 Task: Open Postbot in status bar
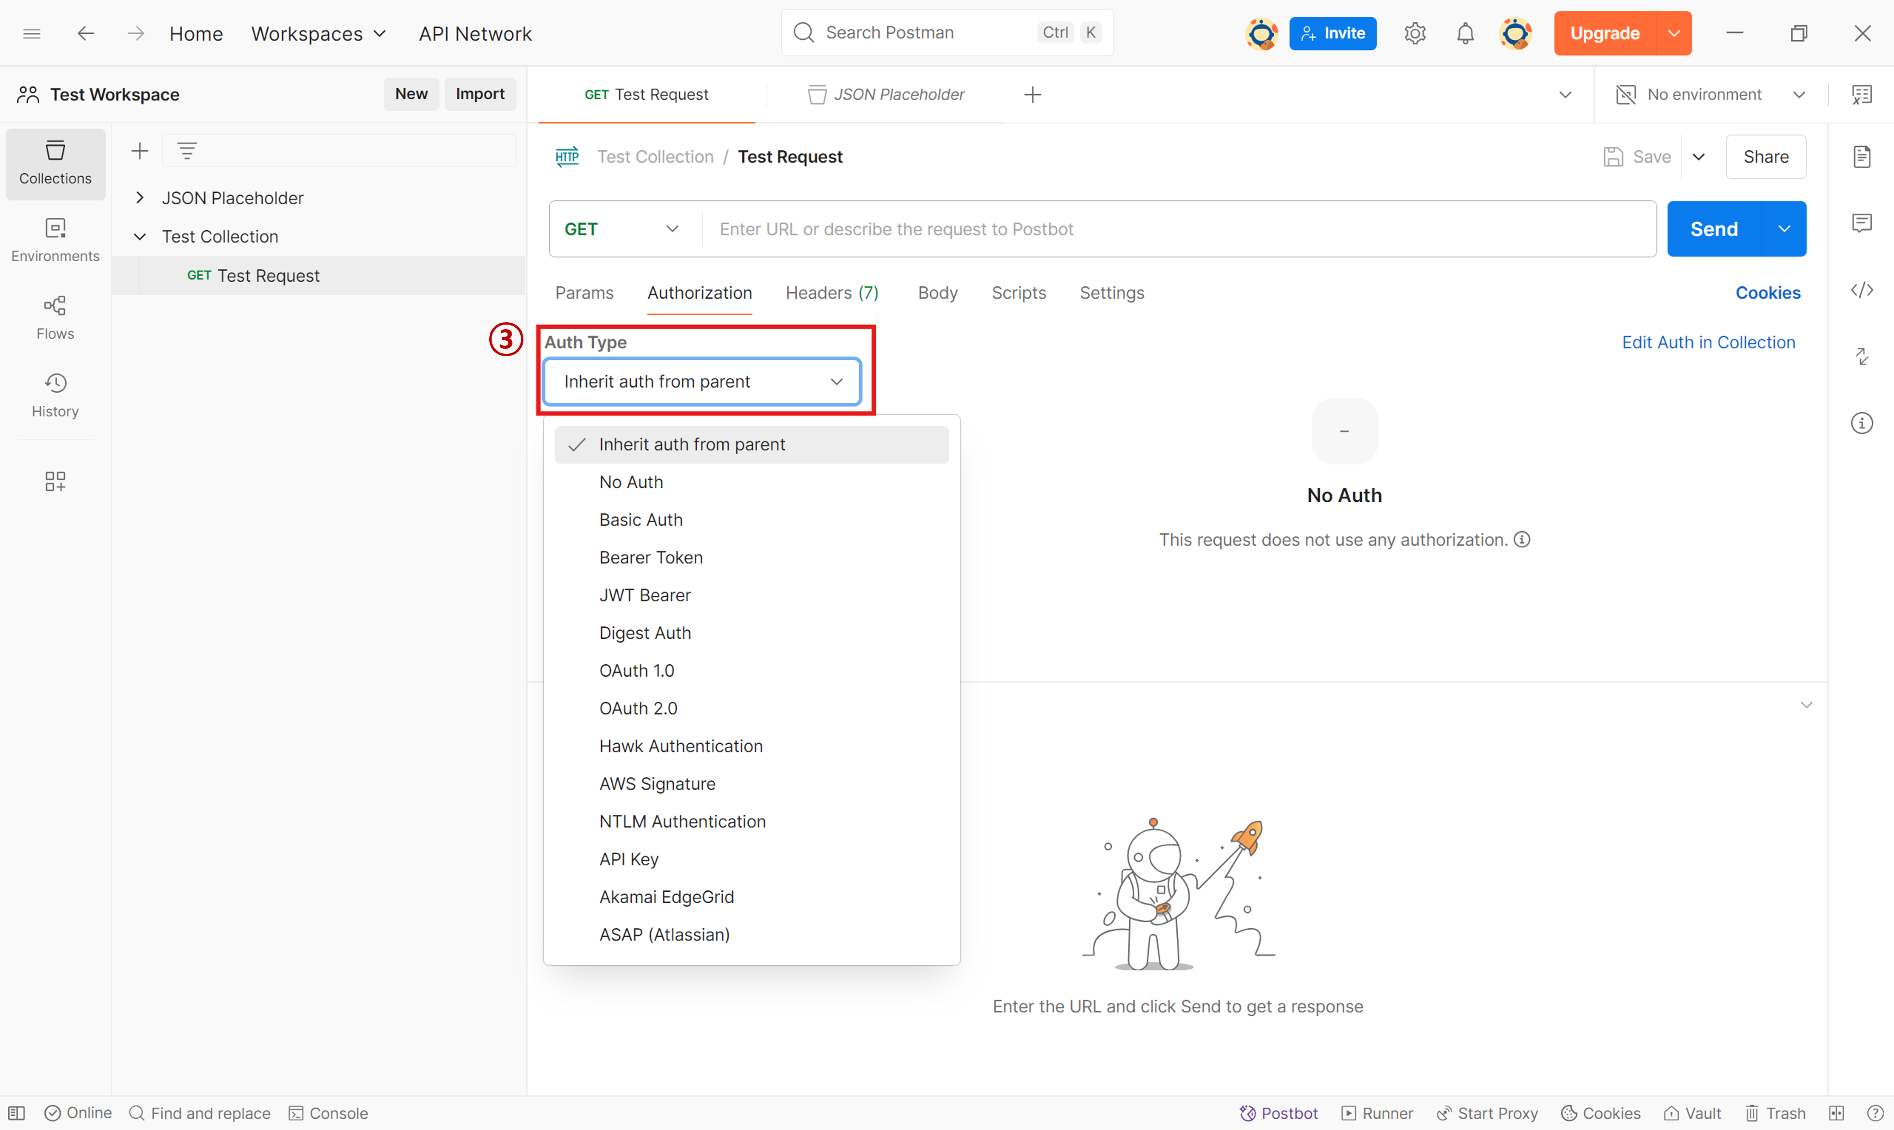[x=1278, y=1113]
